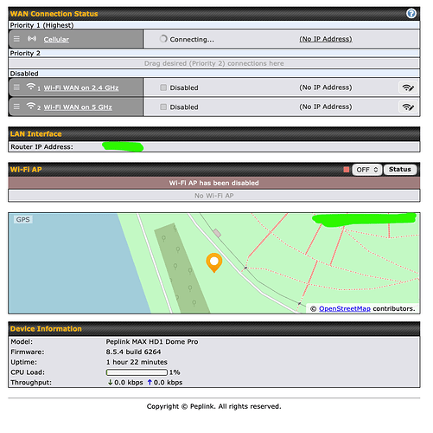Viewport: 433px width, 433px height.
Task: Open the Cellular connection link
Action: 56,40
